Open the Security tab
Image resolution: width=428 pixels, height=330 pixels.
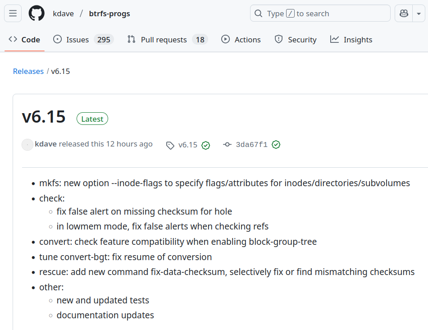pyautogui.click(x=296, y=40)
